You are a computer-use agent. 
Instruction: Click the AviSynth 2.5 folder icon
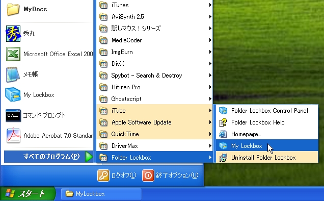103,17
